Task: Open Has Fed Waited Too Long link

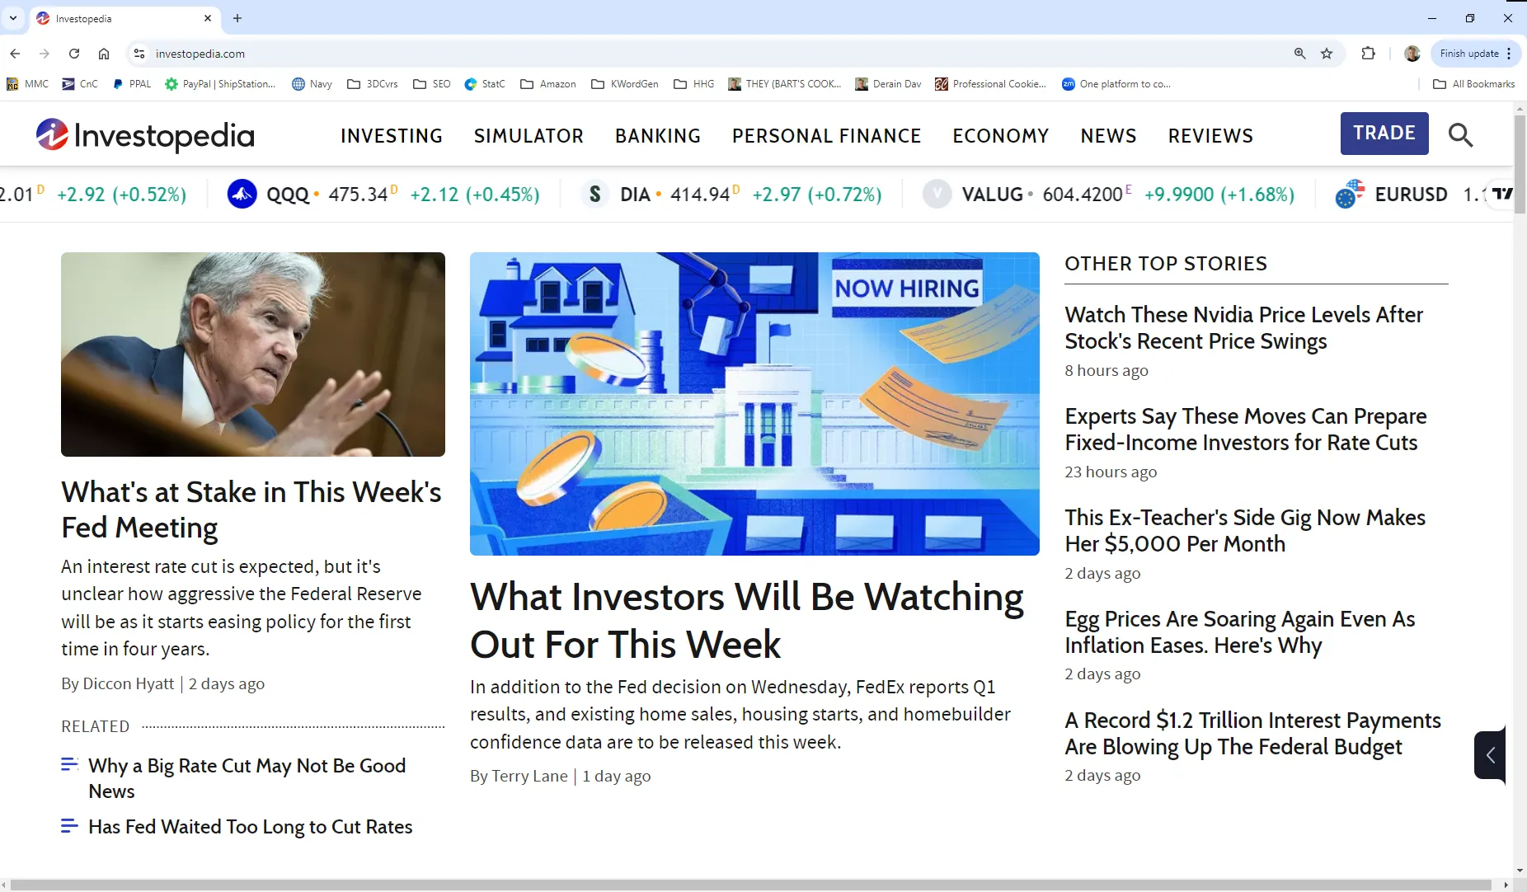Action: point(250,827)
